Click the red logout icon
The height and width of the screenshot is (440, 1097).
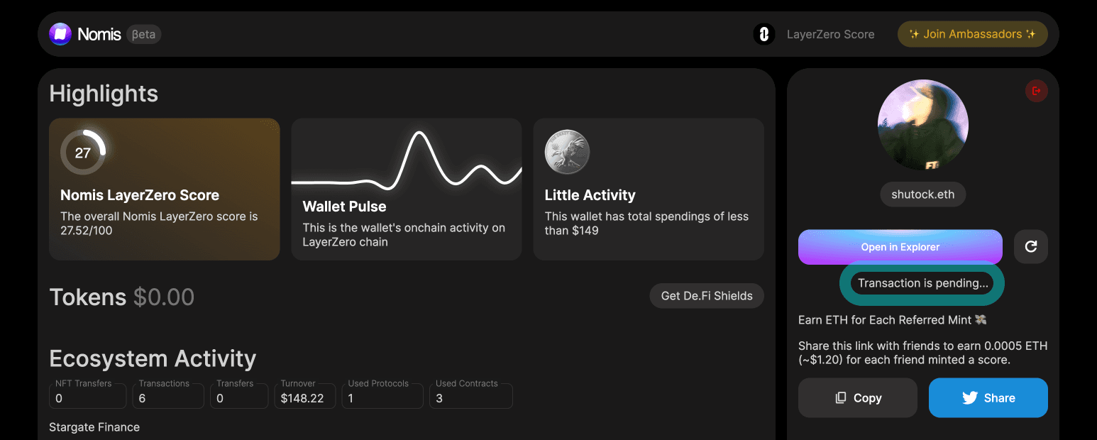[x=1036, y=91]
